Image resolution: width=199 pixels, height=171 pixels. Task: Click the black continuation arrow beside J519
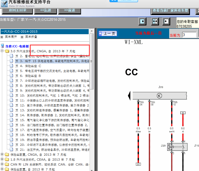[x=129, y=96]
